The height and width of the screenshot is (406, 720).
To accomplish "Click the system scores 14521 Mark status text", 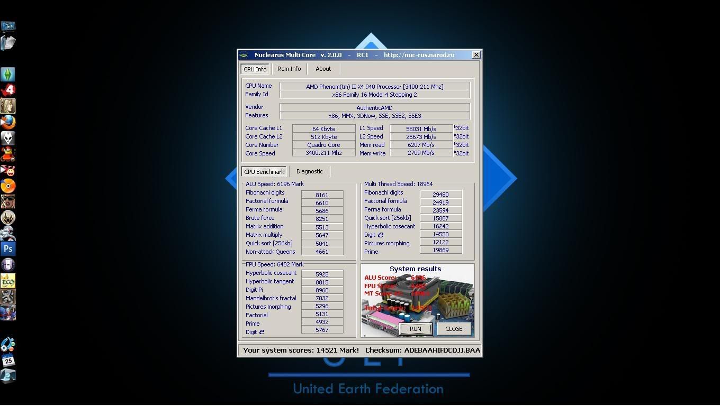I will click(301, 350).
